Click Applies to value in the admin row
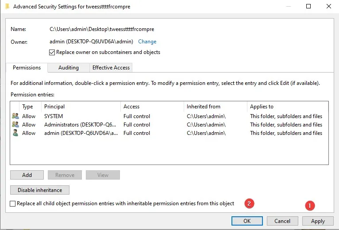Screen dimensions: 339x230 (x=286, y=133)
